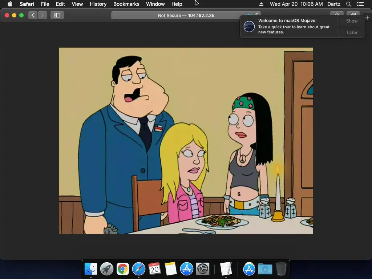Viewport: 372px width, 279px height.
Task: Click the Dartz user name menu
Action: pos(333,4)
